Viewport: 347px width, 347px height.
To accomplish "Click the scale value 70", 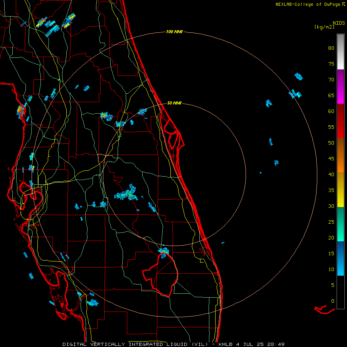I will 331,80.
